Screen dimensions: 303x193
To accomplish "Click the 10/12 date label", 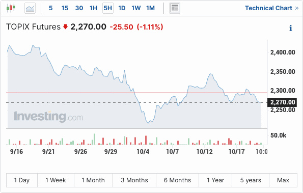I will coord(204,152).
